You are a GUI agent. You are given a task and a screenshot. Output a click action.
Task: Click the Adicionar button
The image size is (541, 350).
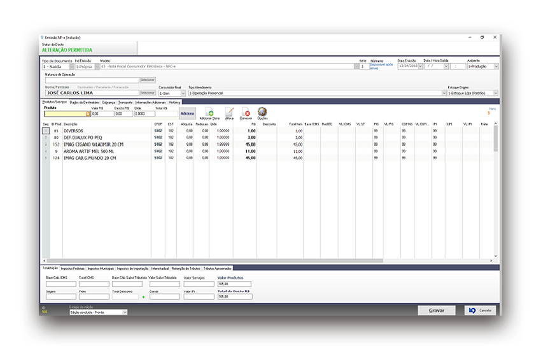[187, 113]
